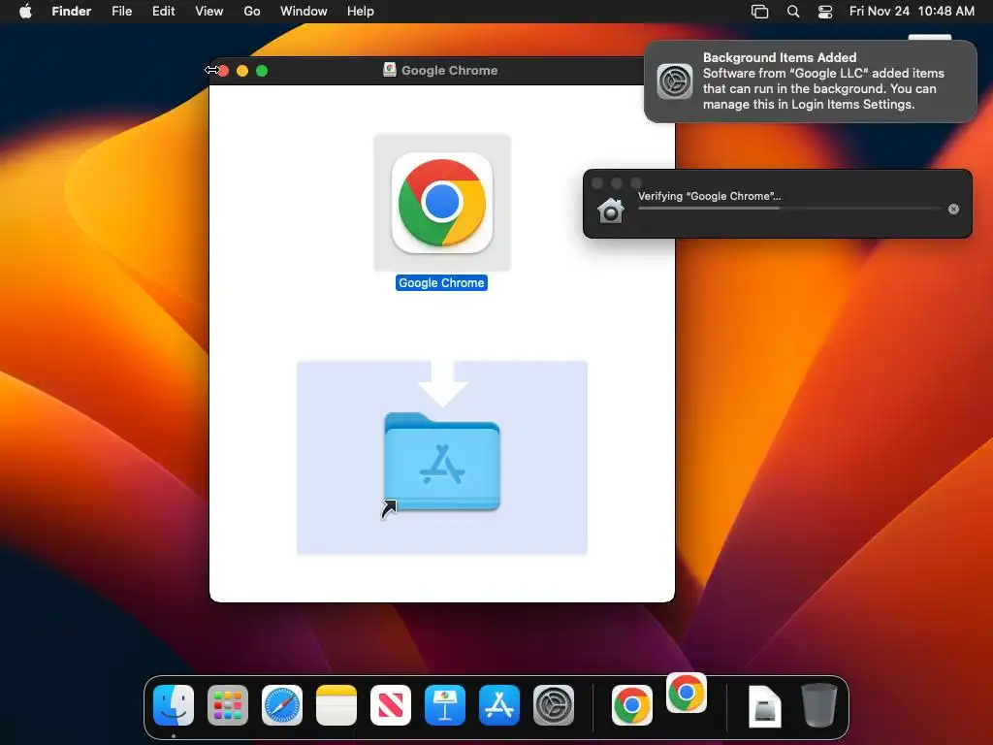993x745 pixels.
Task: Click the Verifying Google Chrome progress bar
Action: click(789, 209)
